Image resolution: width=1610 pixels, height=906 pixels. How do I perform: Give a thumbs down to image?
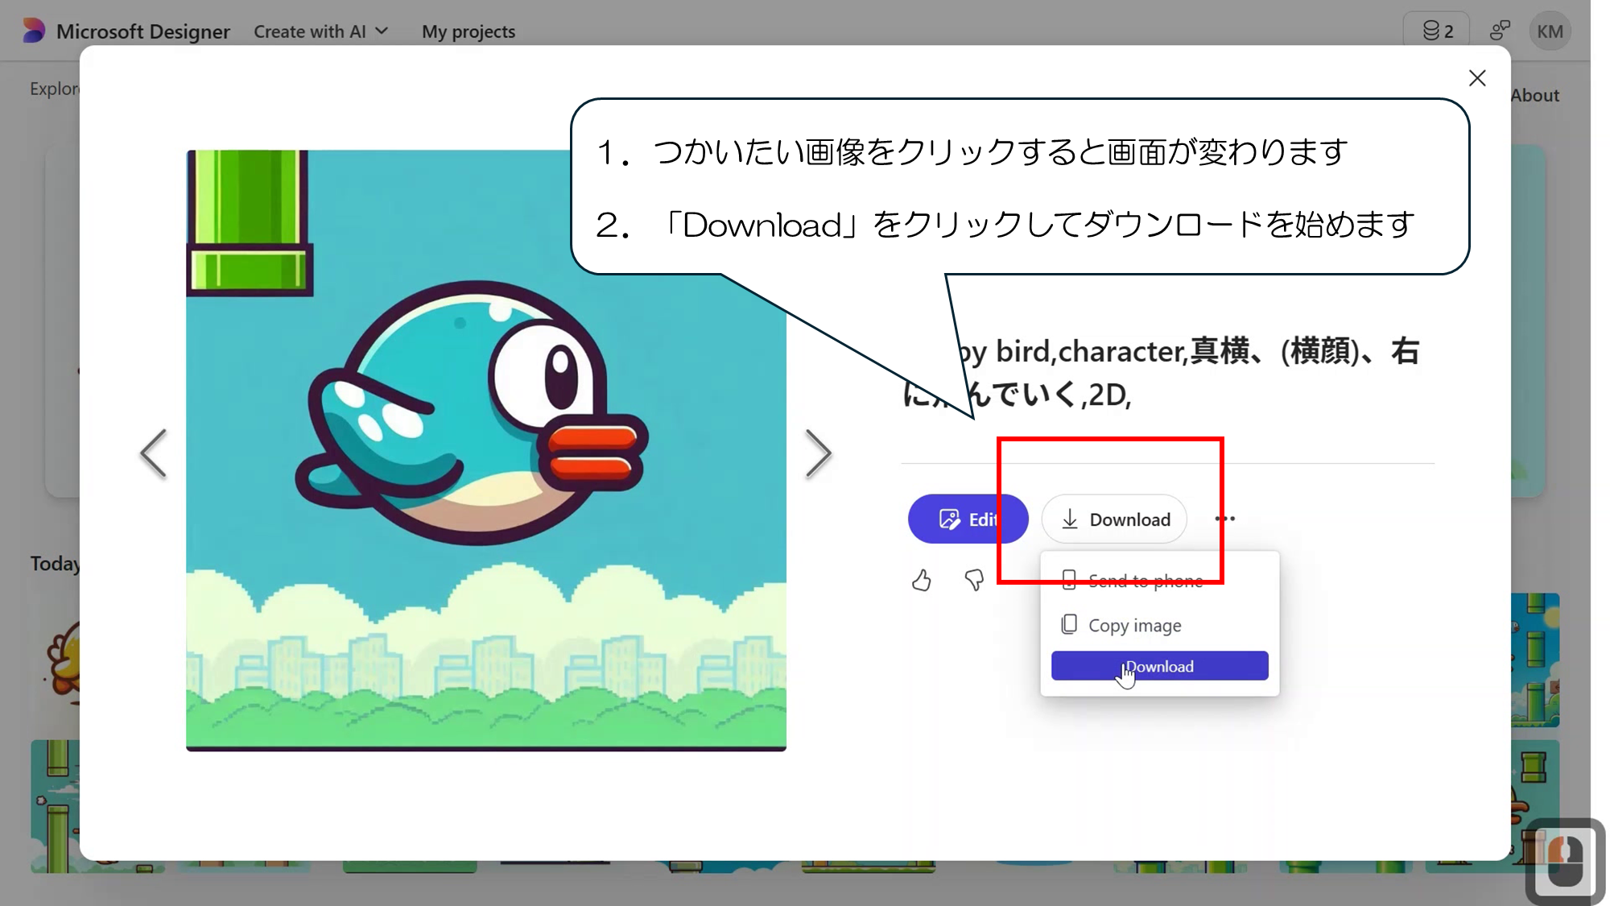[974, 580]
